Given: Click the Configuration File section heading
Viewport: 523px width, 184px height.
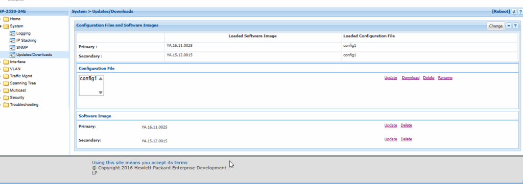Looking at the screenshot, I should click(x=97, y=69).
